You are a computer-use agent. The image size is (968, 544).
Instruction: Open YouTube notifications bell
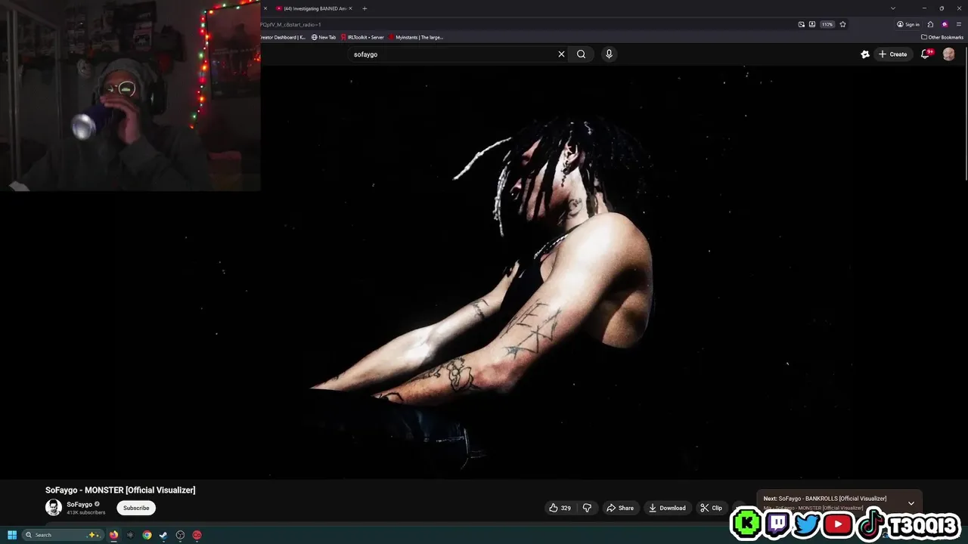925,54
